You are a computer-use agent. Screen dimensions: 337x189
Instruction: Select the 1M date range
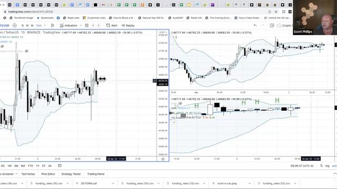9,166
